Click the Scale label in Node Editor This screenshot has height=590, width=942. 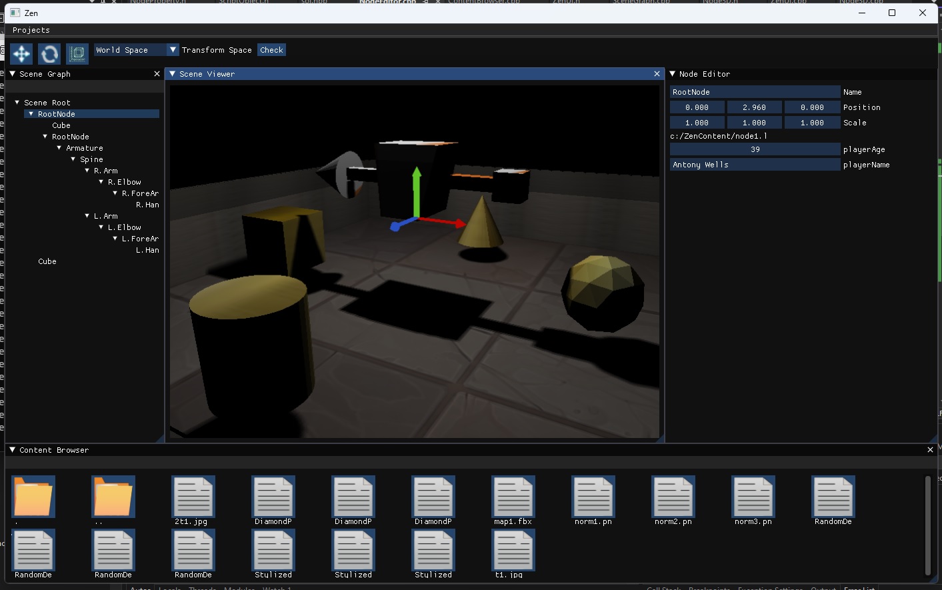(855, 123)
